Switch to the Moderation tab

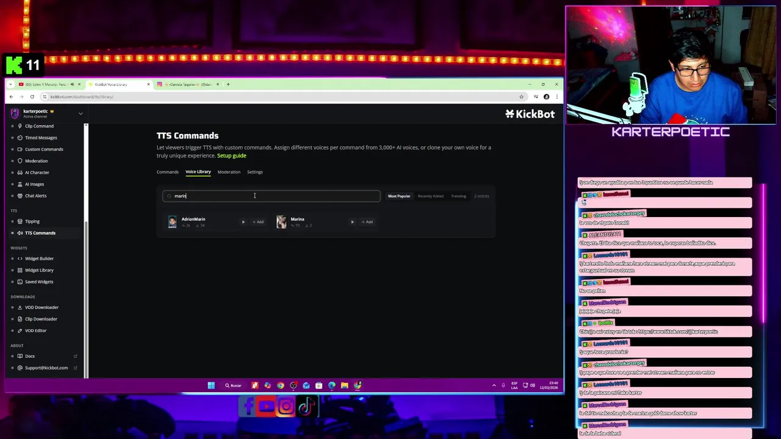pyautogui.click(x=229, y=172)
